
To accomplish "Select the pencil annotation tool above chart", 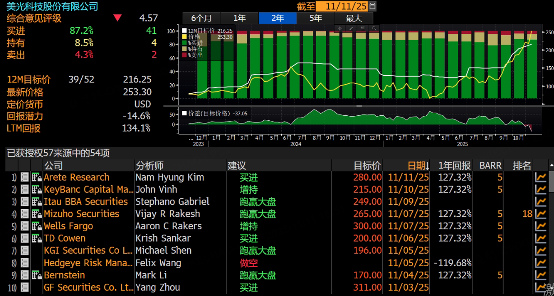I will [x=351, y=28].
